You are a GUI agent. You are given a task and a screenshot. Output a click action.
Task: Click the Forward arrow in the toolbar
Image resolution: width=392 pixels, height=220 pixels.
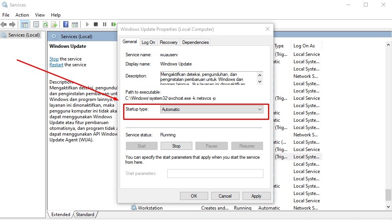point(12,24)
